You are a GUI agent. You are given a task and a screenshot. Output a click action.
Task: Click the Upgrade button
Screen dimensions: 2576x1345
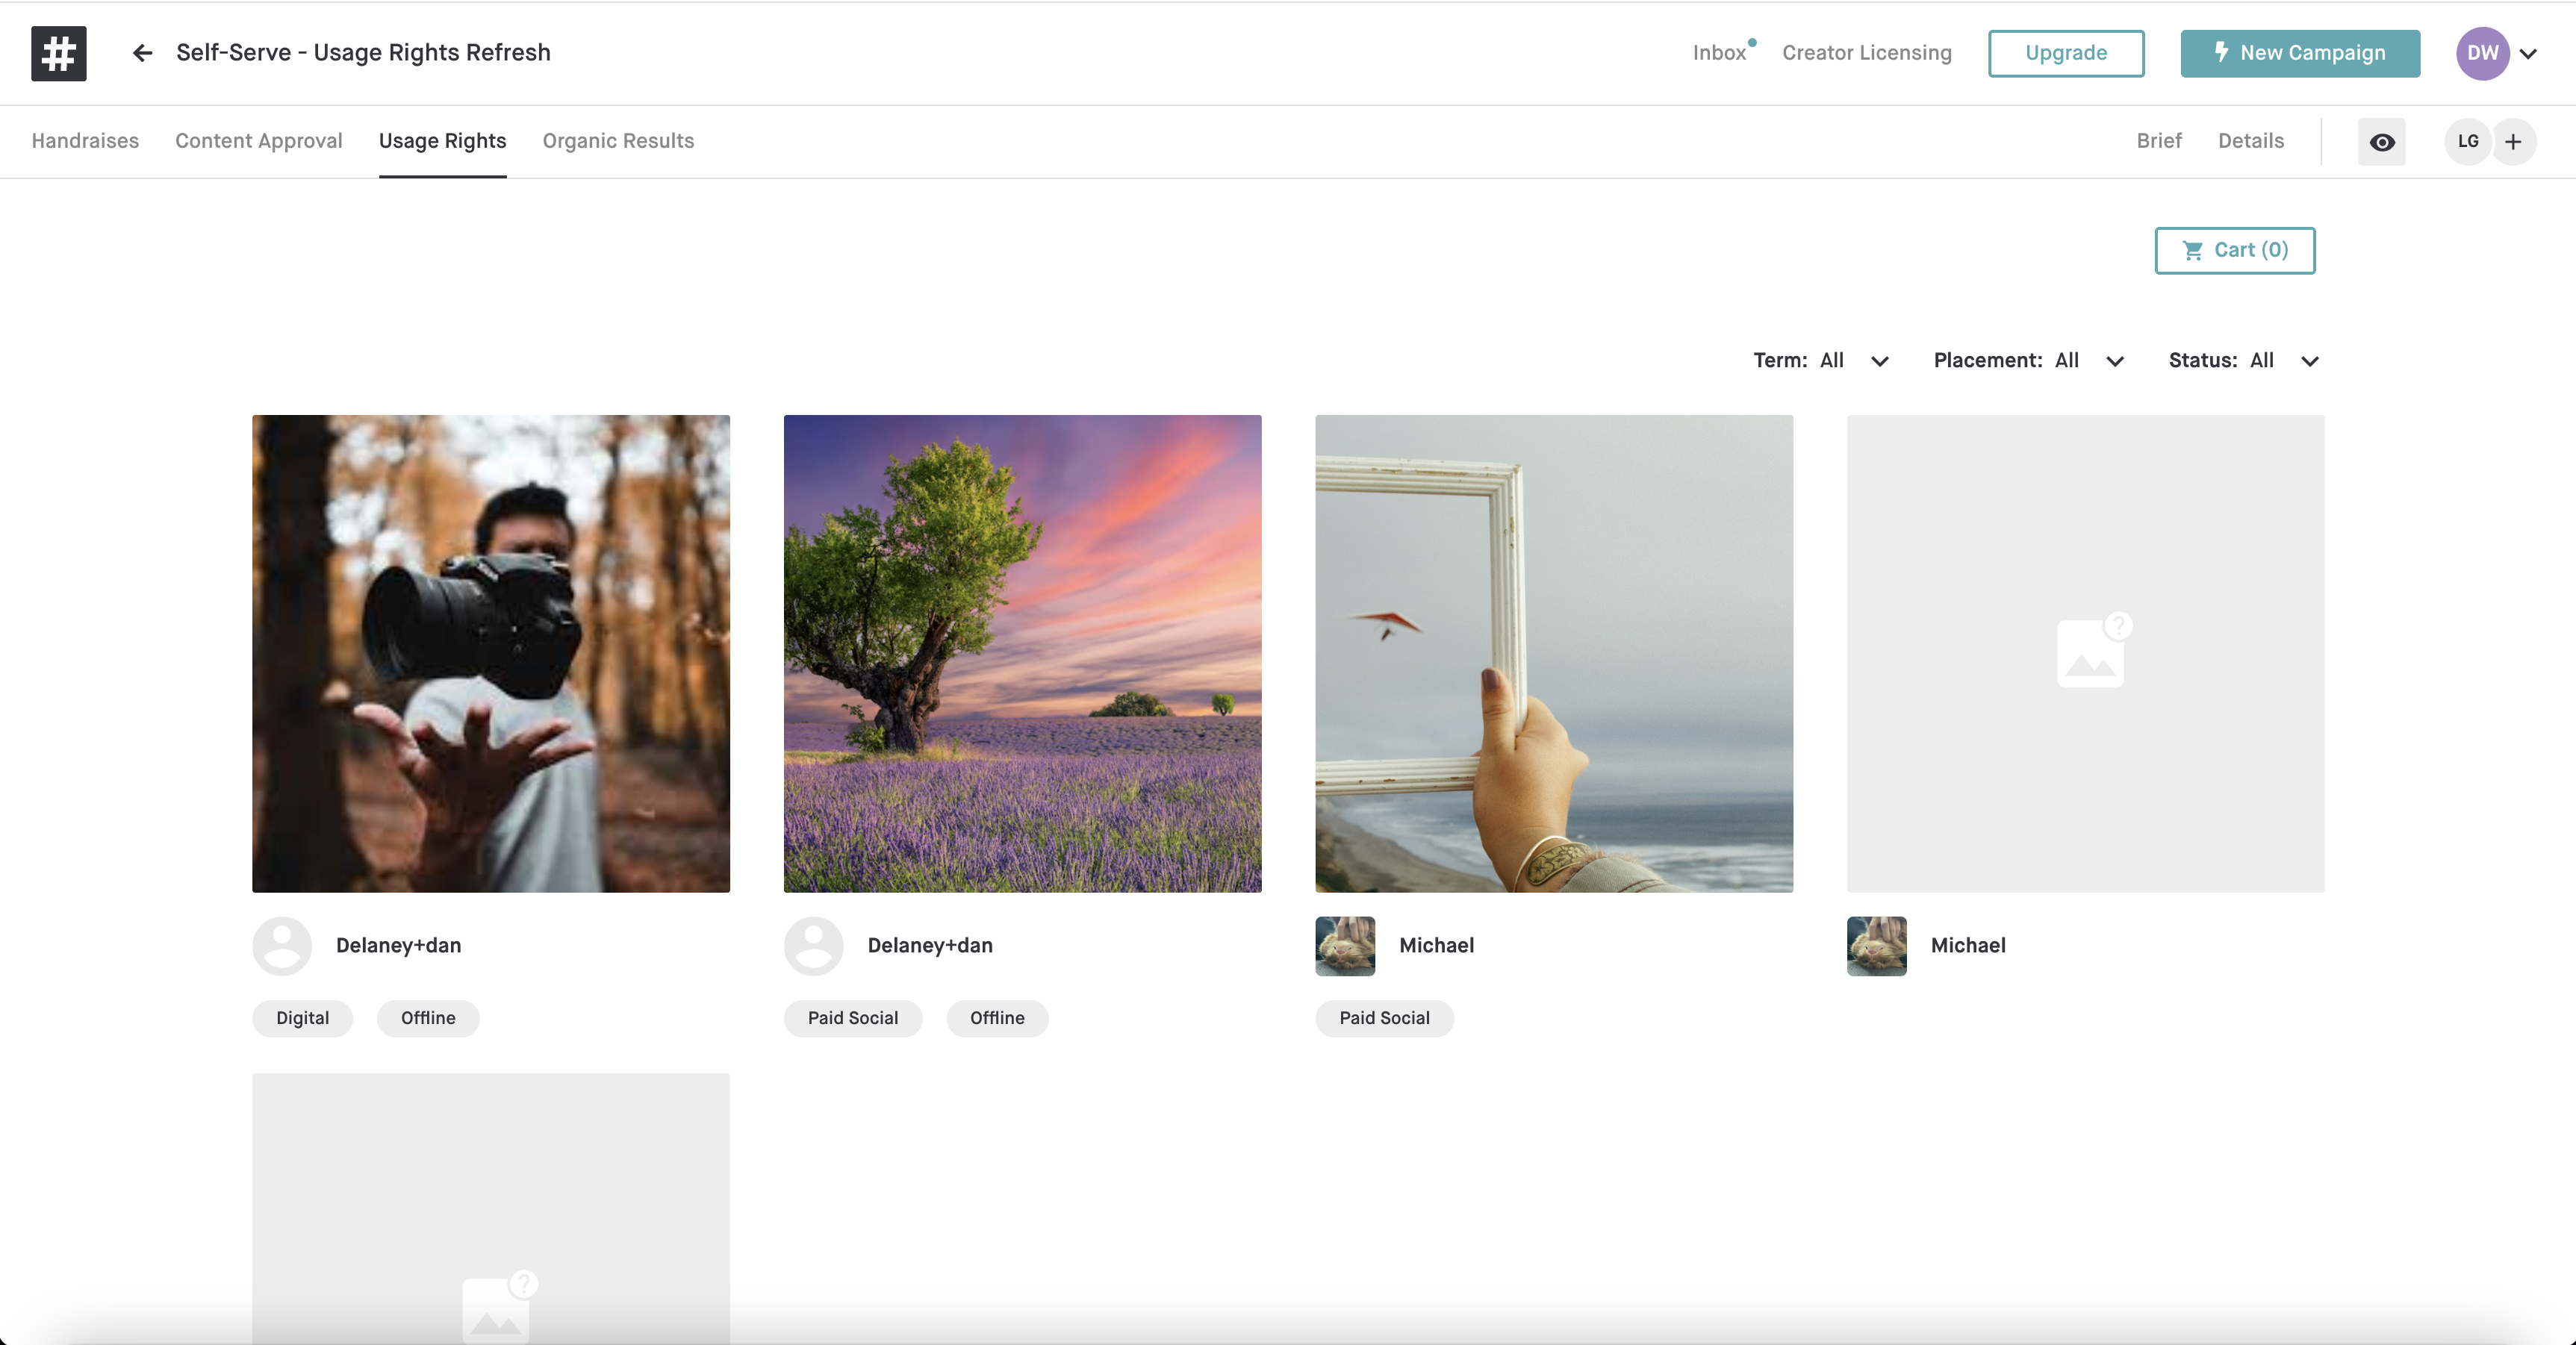pyautogui.click(x=2065, y=53)
